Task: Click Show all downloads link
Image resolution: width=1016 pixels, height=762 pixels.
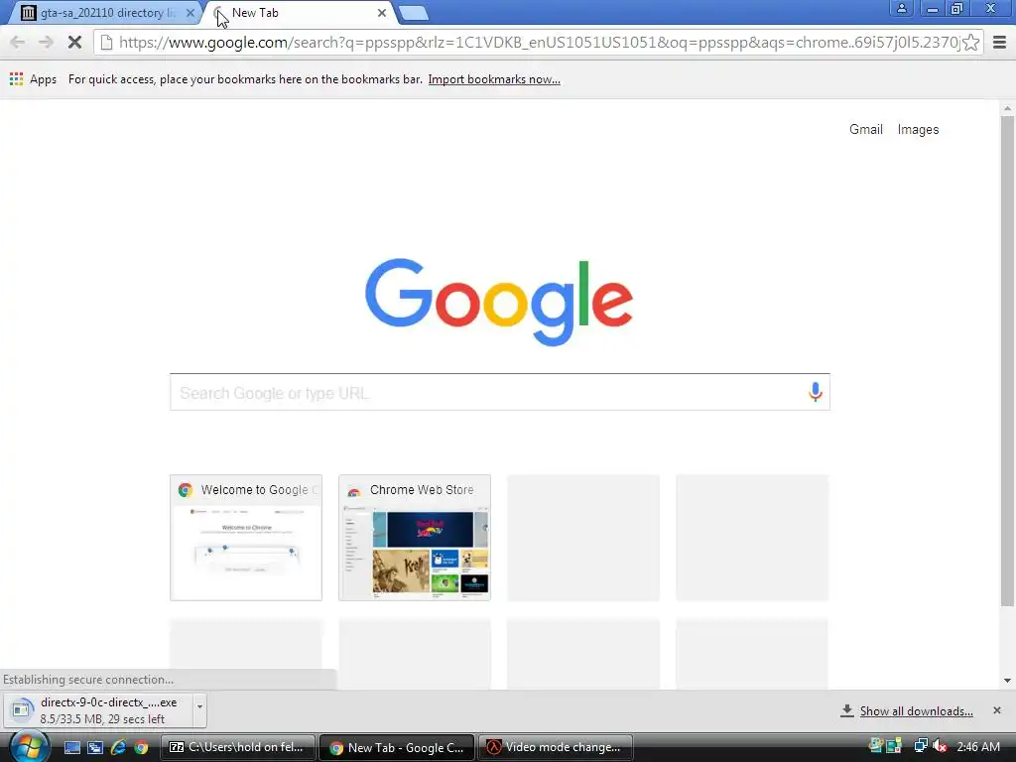Action: click(x=916, y=711)
